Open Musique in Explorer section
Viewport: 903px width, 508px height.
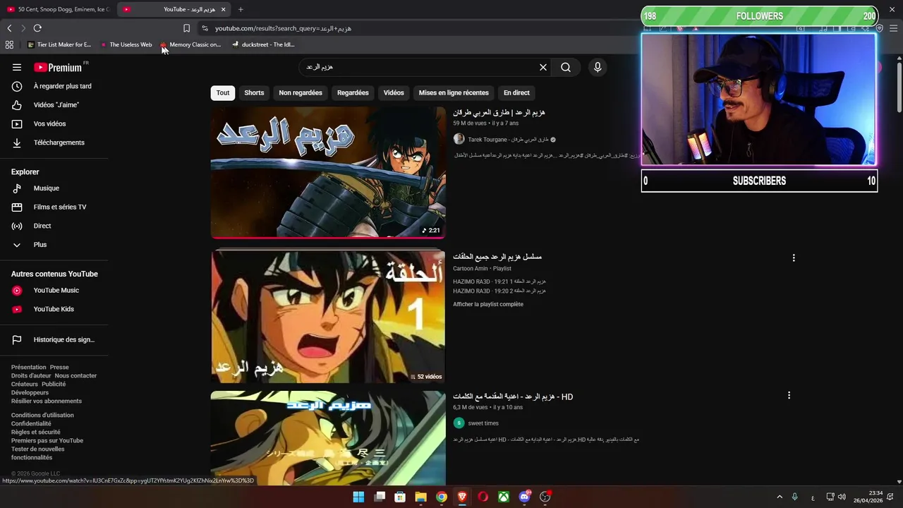pyautogui.click(x=54, y=188)
